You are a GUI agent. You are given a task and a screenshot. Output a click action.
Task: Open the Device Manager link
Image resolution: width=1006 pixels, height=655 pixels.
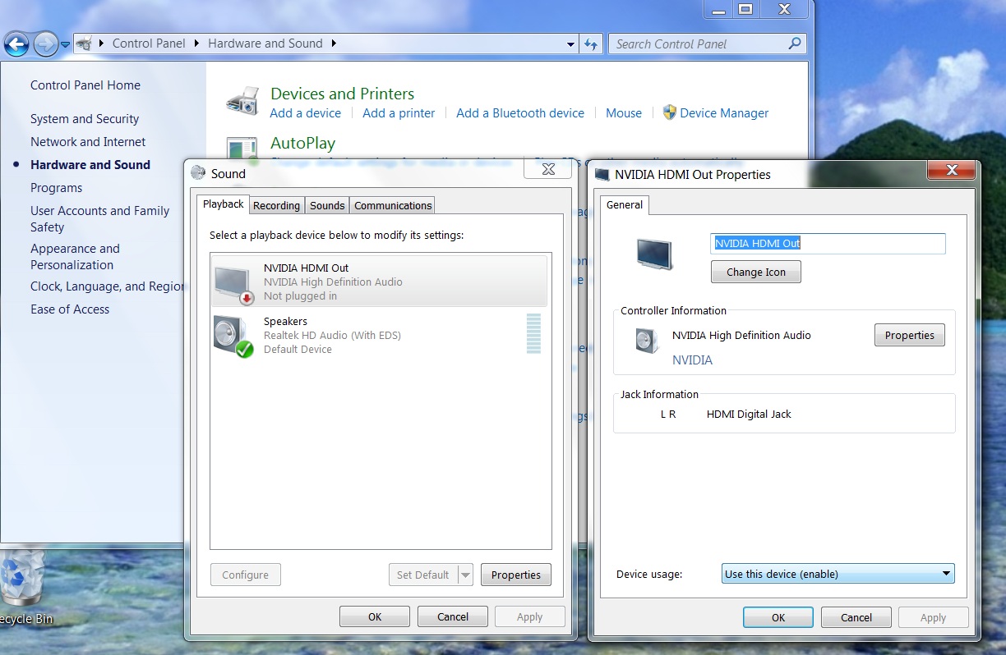click(724, 113)
